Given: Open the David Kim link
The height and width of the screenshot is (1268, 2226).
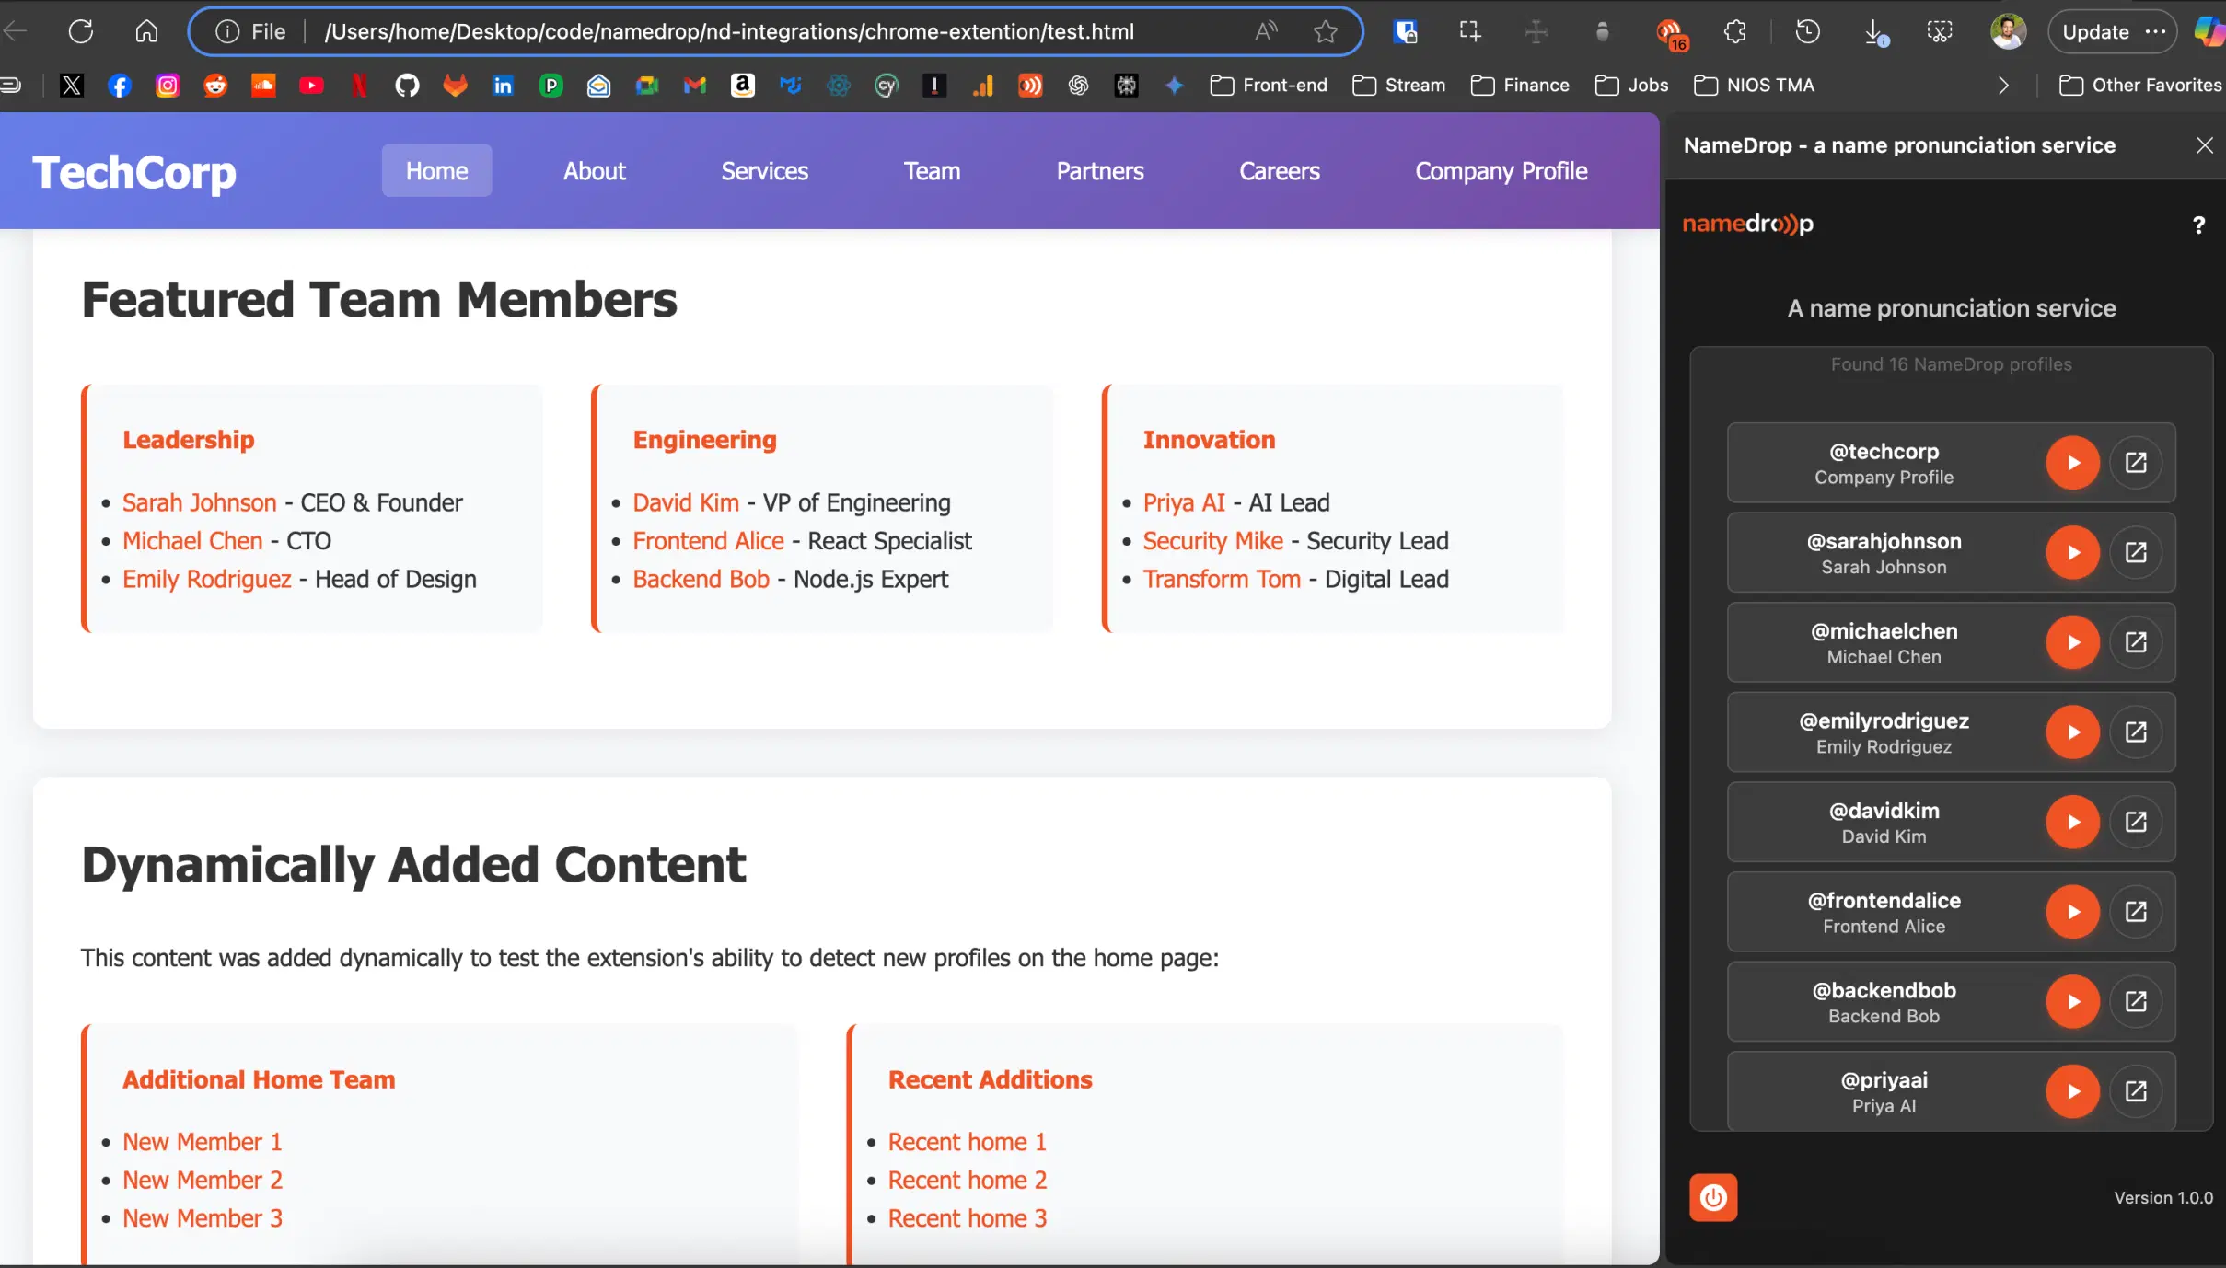Looking at the screenshot, I should (x=686, y=502).
